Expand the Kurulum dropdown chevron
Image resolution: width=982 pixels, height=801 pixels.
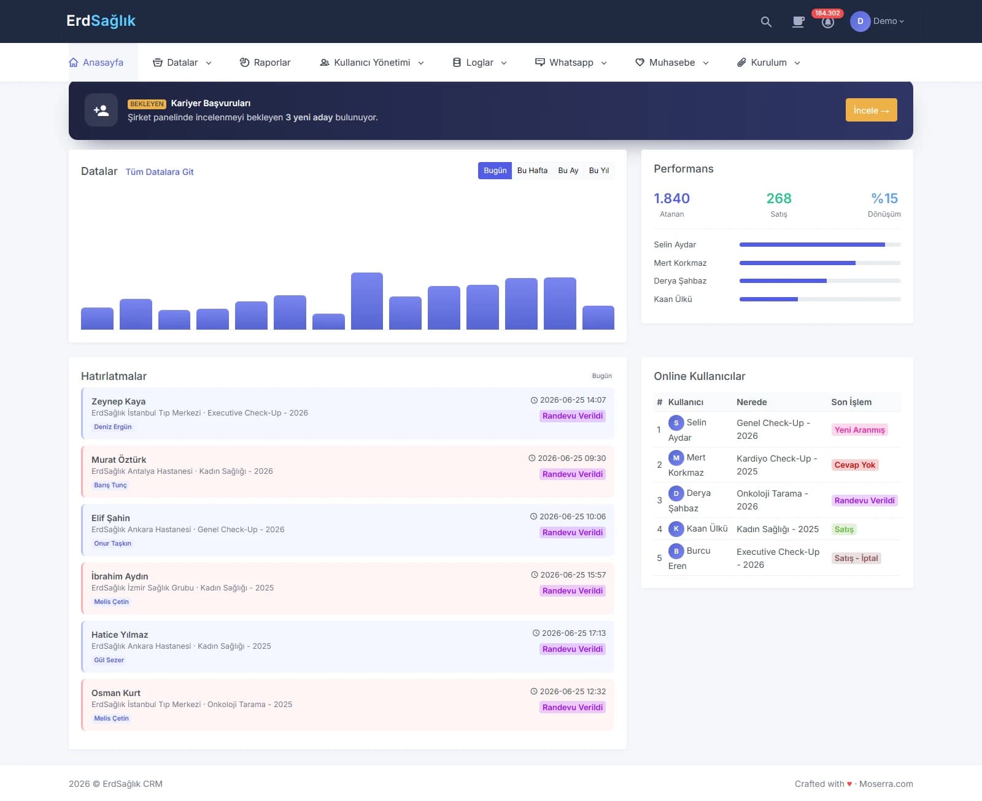(x=797, y=63)
